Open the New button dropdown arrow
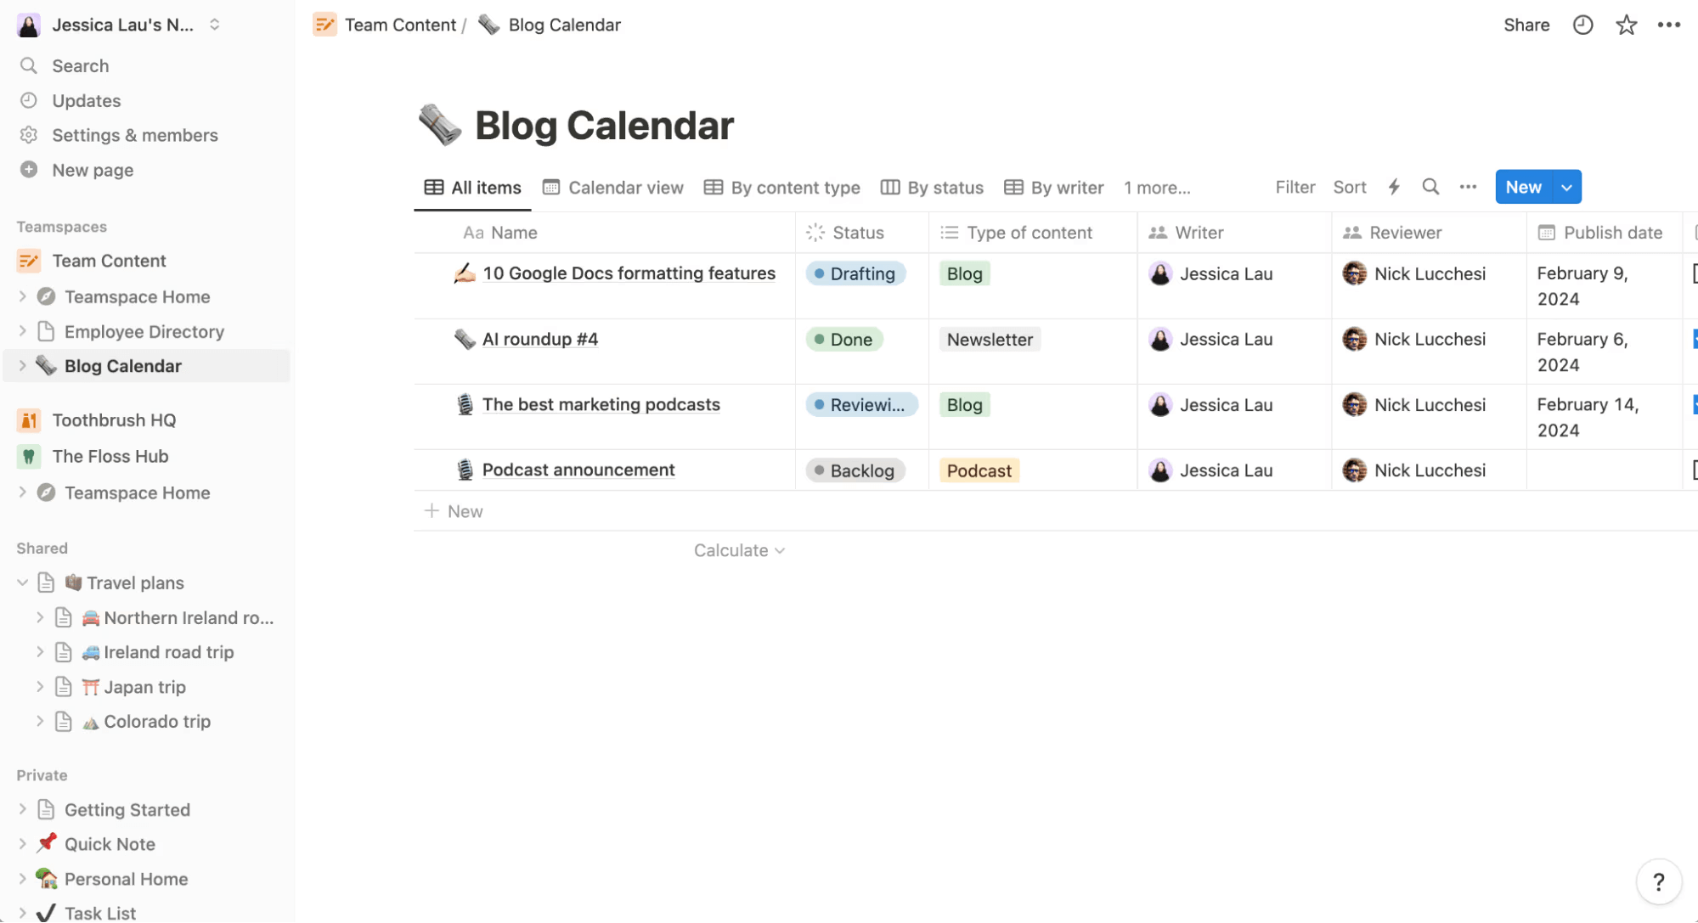 [1565, 187]
